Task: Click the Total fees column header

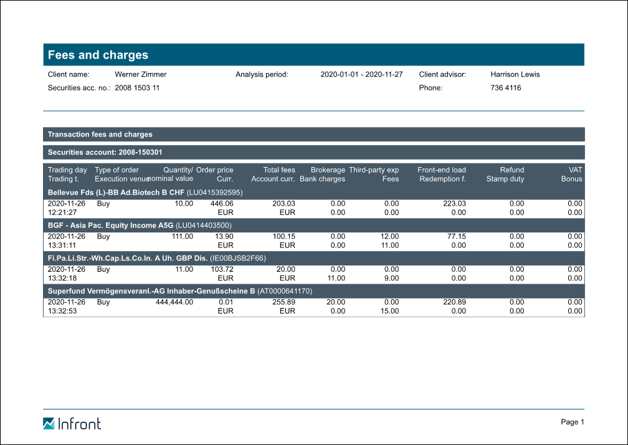Action: [278, 170]
